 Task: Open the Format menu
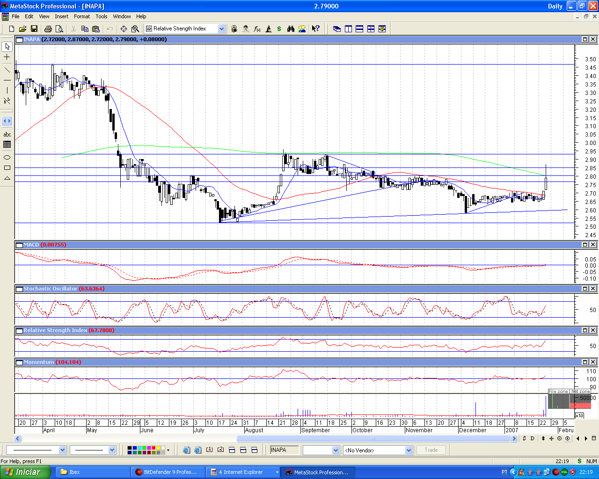tap(82, 16)
